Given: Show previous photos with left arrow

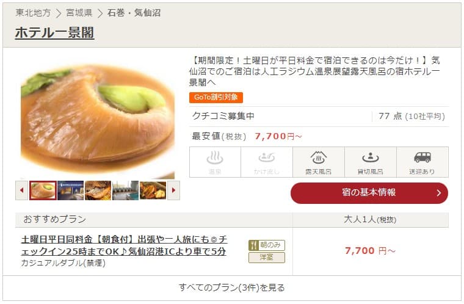Looking at the screenshot, I should 21,190.
